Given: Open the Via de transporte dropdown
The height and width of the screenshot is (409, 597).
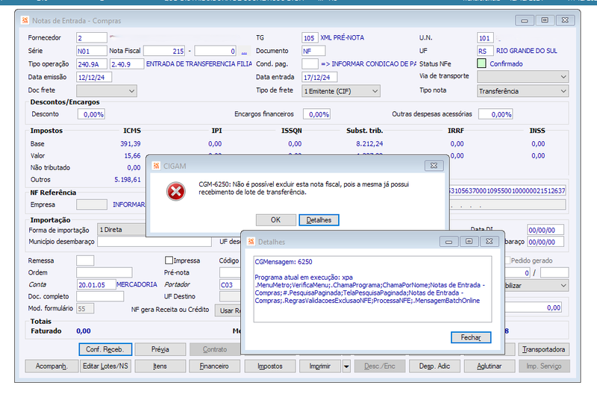Looking at the screenshot, I should coord(522,77).
